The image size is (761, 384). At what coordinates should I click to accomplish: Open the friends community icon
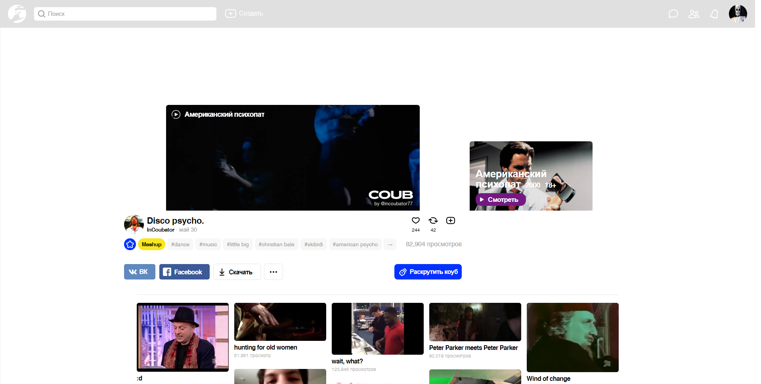(x=694, y=14)
